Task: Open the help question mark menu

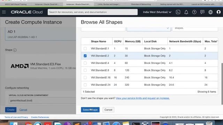Action: (x=194, y=12)
